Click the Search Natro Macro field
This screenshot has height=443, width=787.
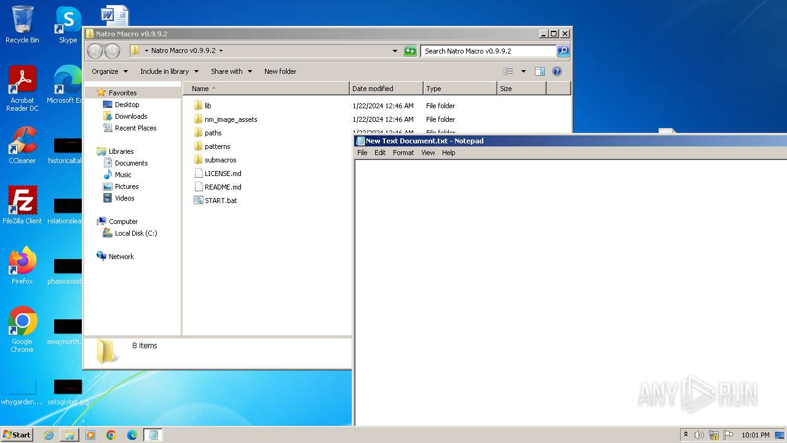tap(489, 51)
